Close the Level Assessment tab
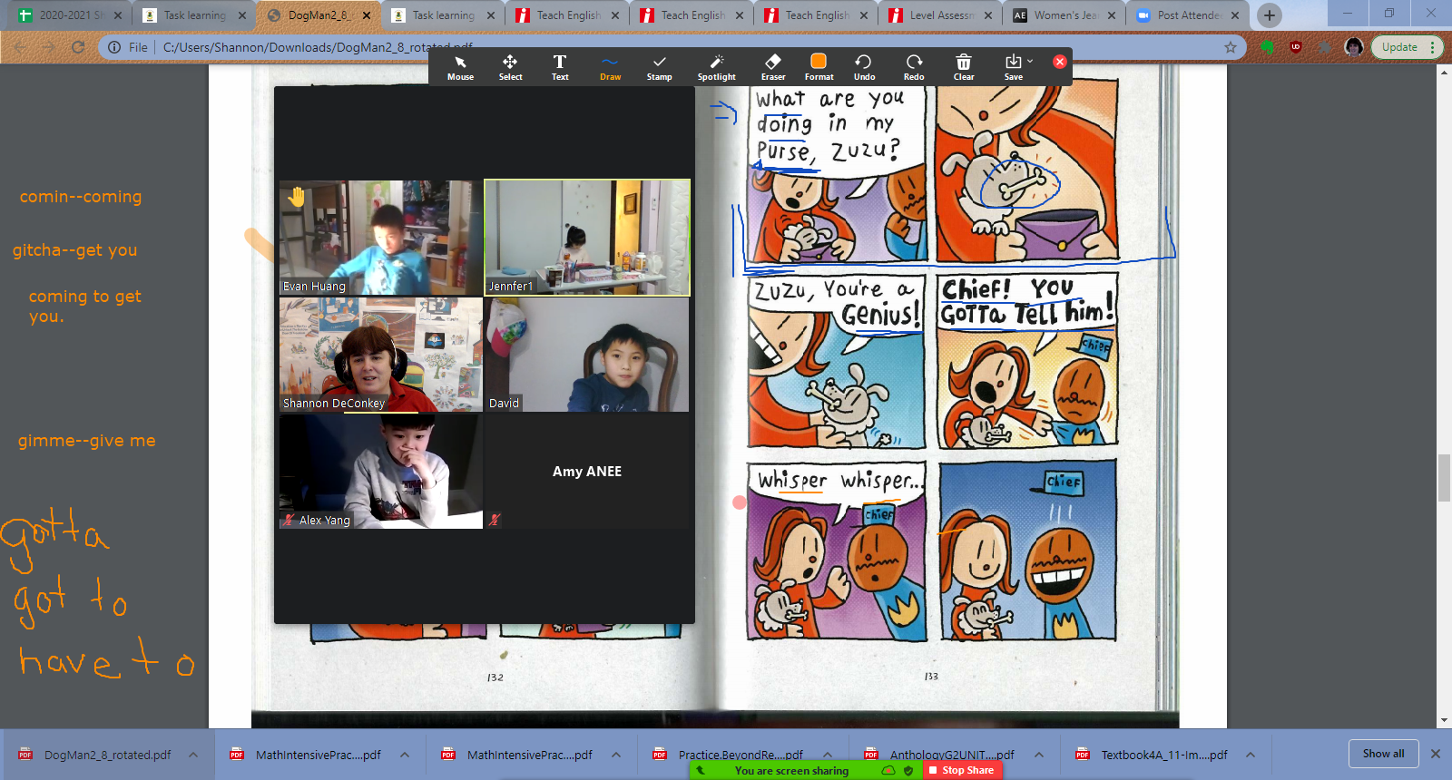 [x=988, y=15]
